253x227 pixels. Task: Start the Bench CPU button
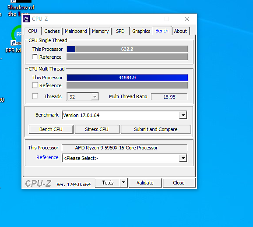coord(51,129)
